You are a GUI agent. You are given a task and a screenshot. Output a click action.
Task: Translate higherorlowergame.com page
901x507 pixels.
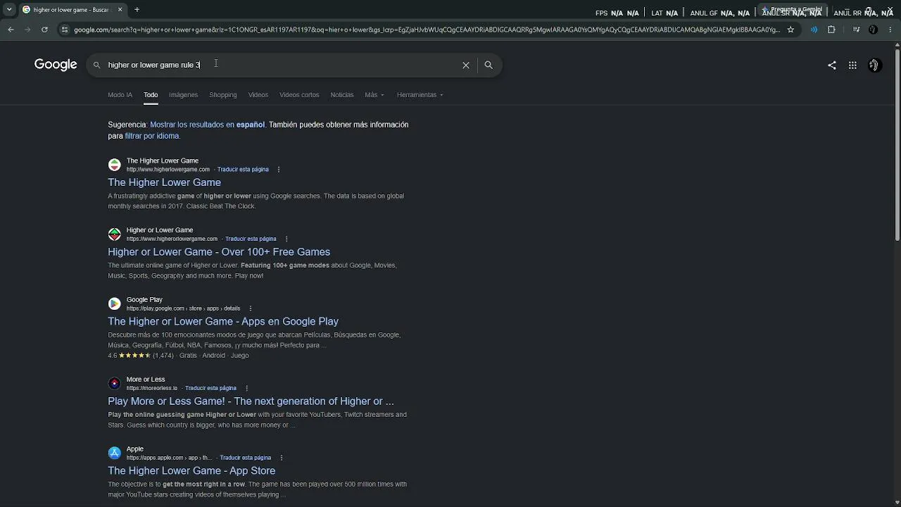(x=251, y=239)
